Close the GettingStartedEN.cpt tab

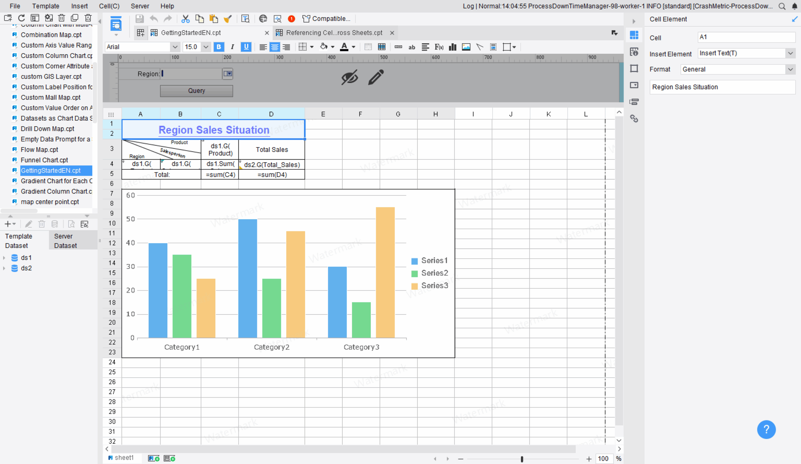tap(267, 33)
